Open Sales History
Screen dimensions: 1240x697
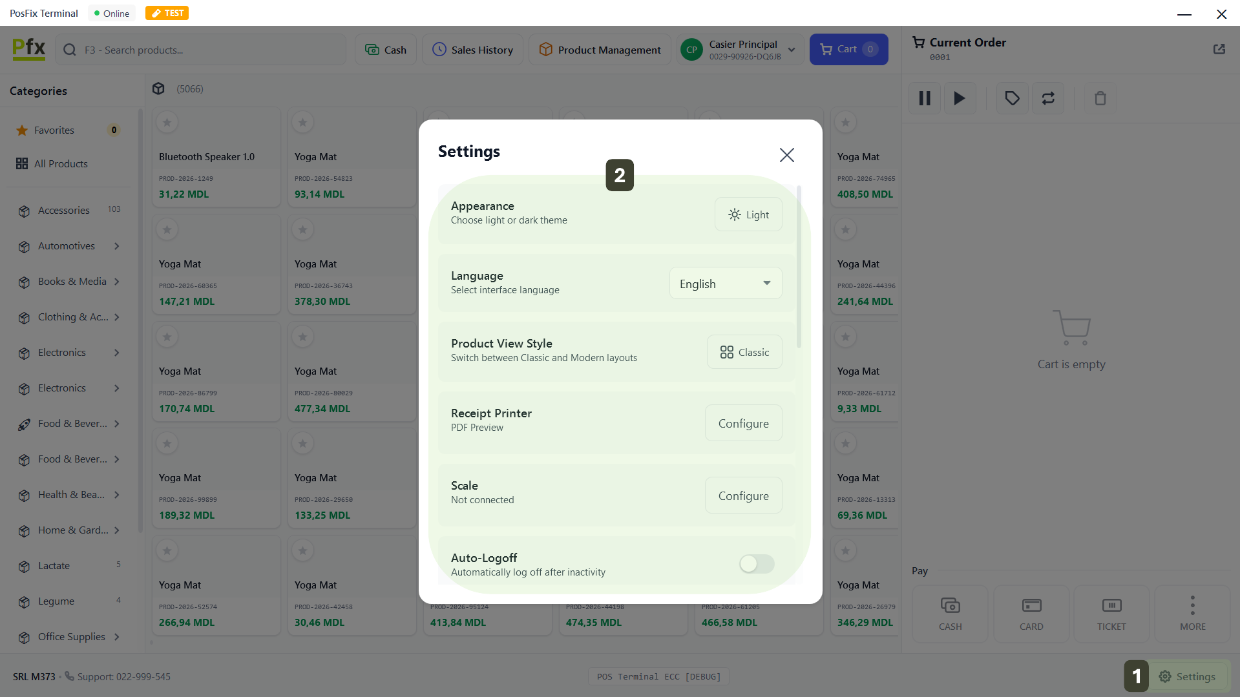coord(472,50)
